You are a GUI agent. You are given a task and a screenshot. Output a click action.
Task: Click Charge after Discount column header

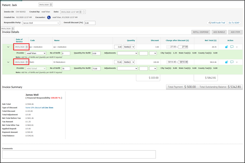click(177, 40)
